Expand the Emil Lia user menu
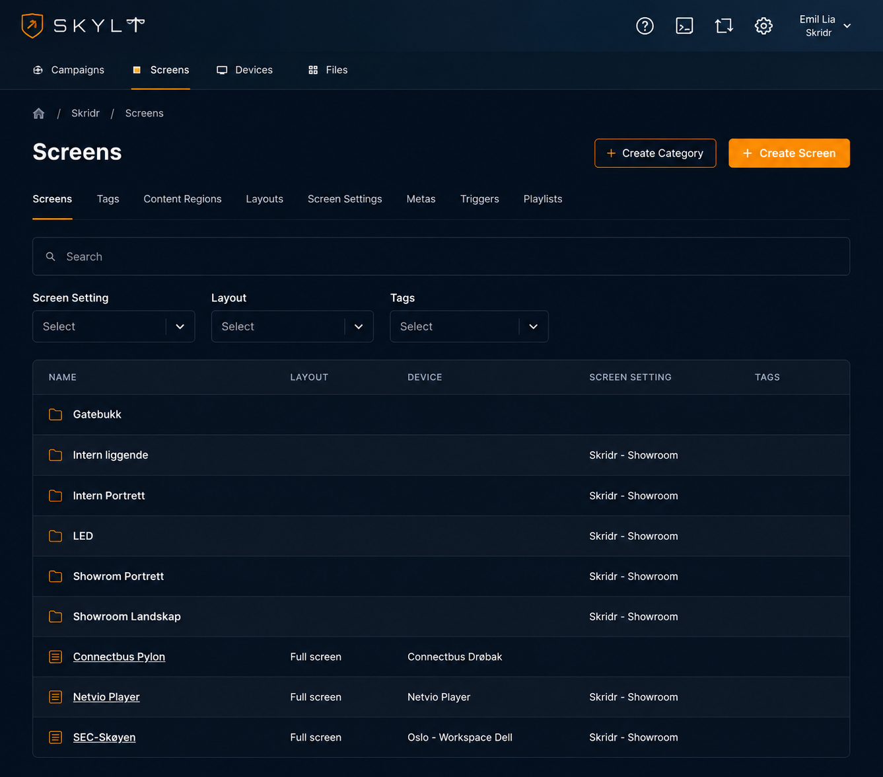The image size is (883, 777). (825, 26)
